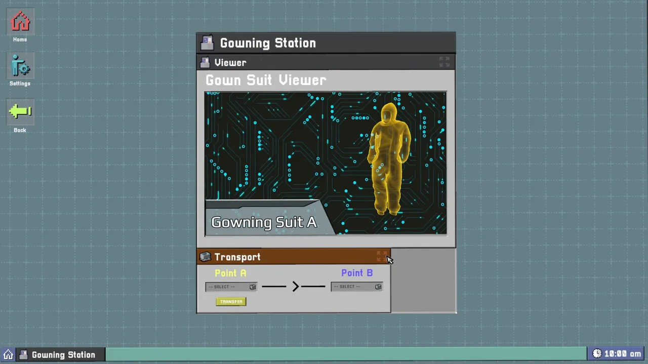Screen dimensions: 648x364
Task: Click the arrow between Point A and B
Action: point(294,287)
